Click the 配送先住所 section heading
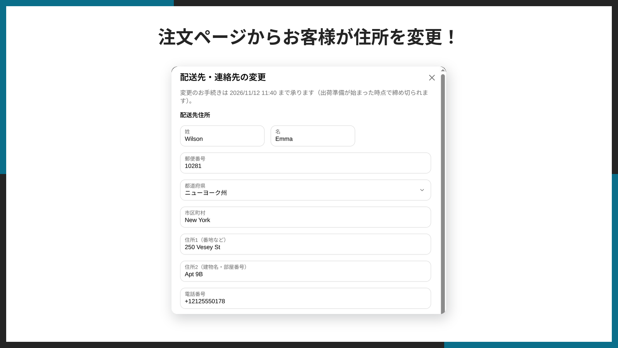Screen dimensions: 618x348 tap(195, 115)
